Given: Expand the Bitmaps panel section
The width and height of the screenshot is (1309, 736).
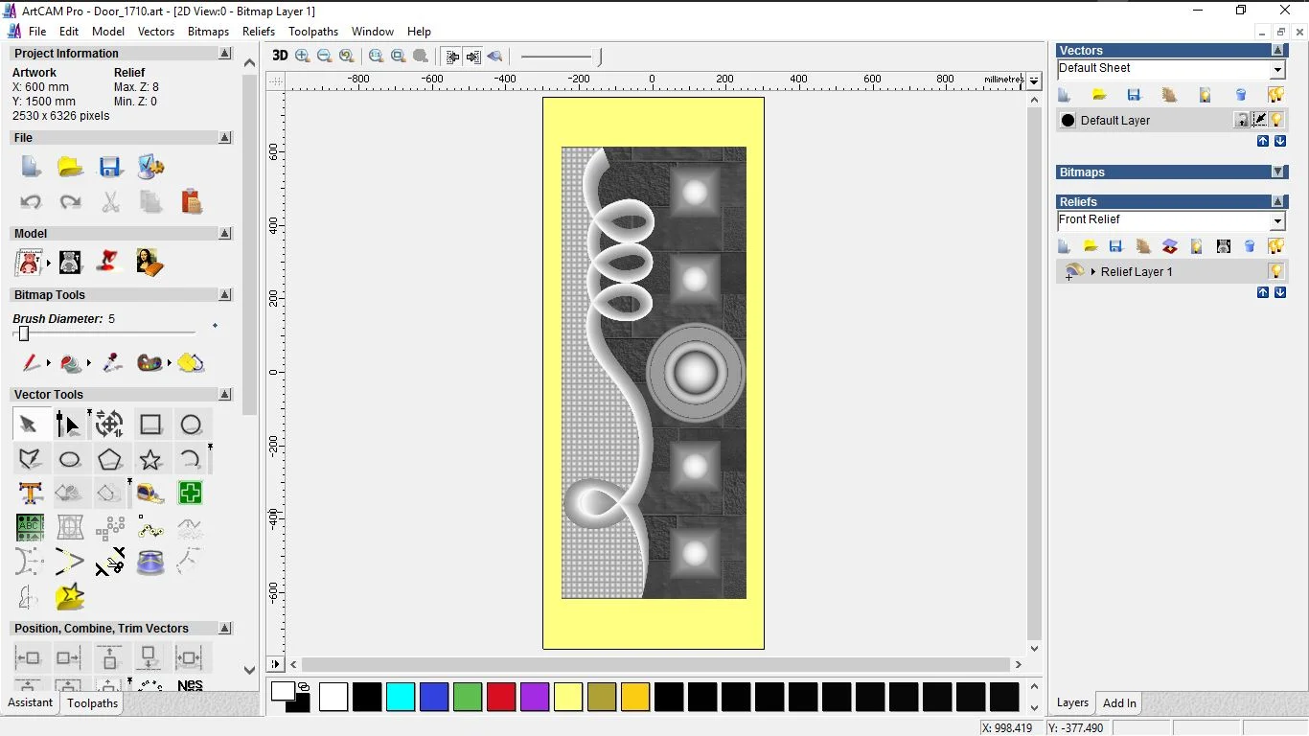Looking at the screenshot, I should (1277, 172).
